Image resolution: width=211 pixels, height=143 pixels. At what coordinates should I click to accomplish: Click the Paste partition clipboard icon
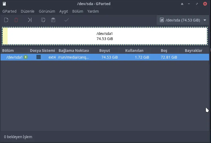pos(53,20)
